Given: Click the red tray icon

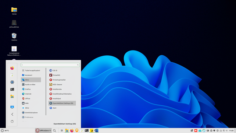Looking at the screenshot, I should 196,130.
